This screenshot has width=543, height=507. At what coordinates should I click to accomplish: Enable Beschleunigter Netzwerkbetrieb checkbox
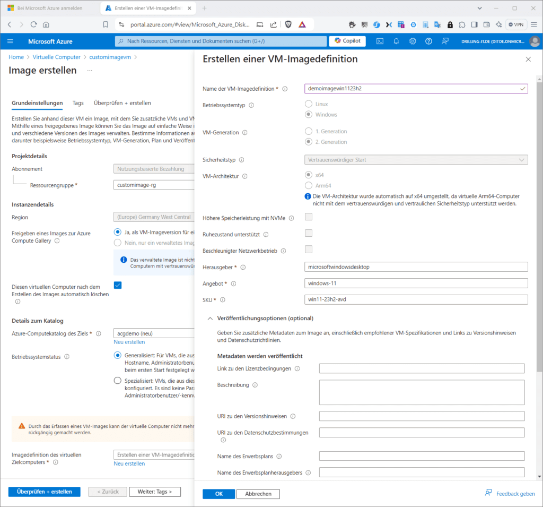pyautogui.click(x=309, y=250)
